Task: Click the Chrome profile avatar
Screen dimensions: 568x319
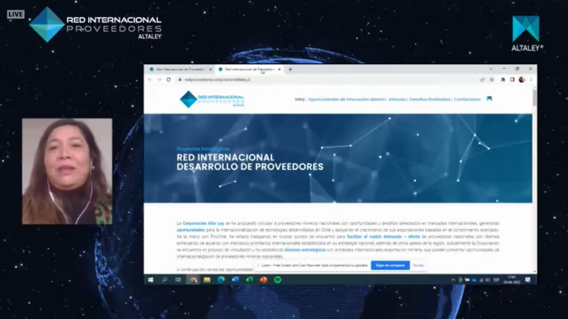Action: (522, 80)
